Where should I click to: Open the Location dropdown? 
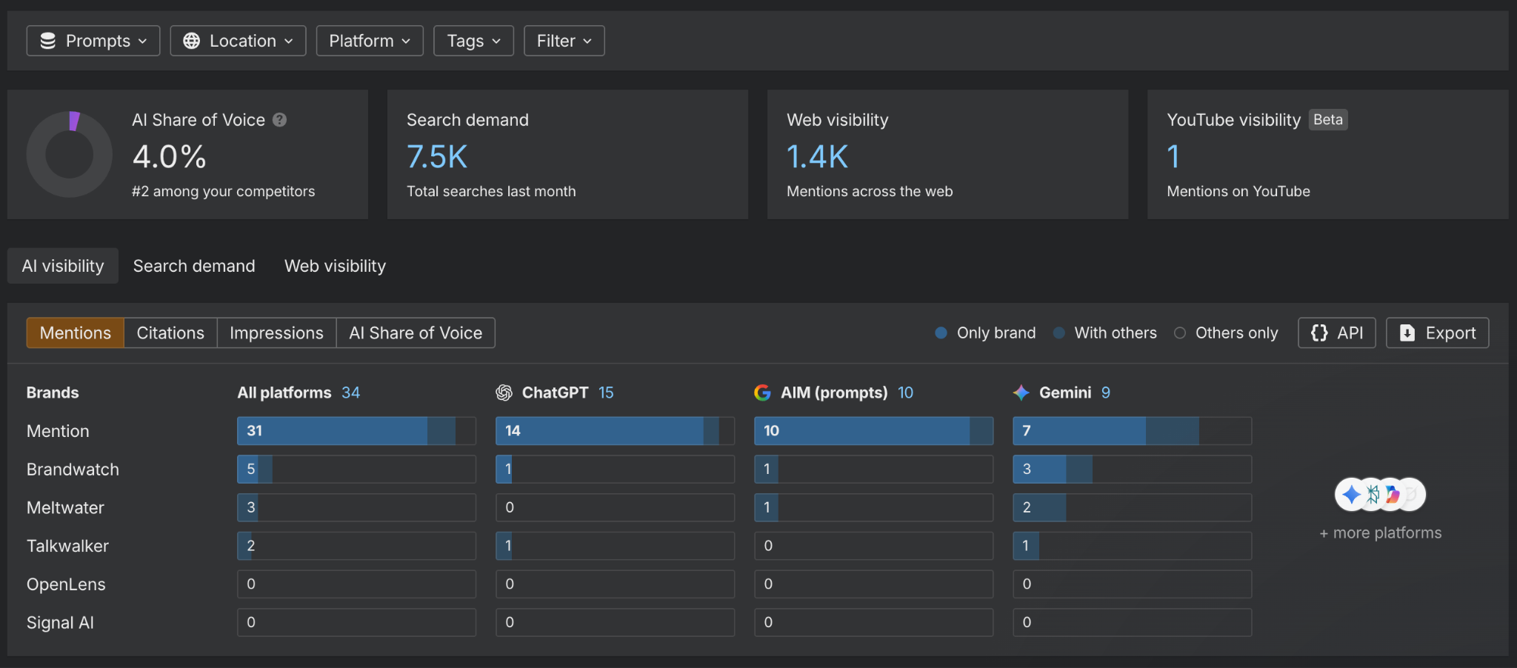[238, 41]
